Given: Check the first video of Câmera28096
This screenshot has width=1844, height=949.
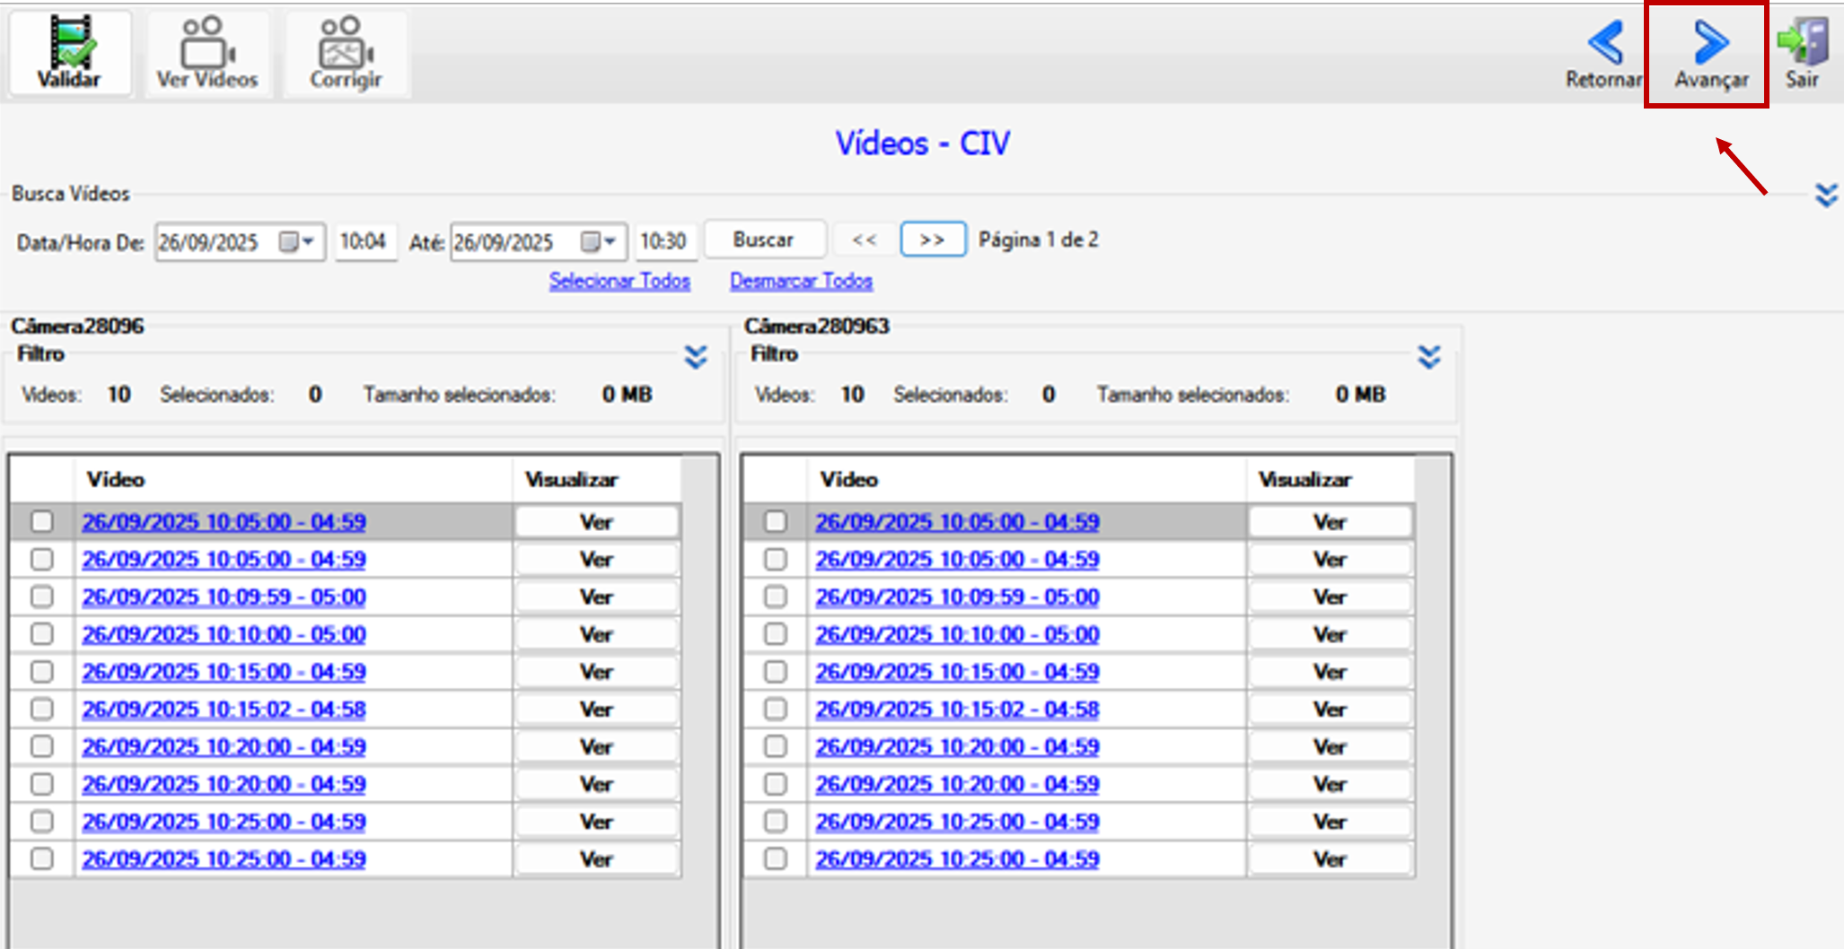Looking at the screenshot, I should (42, 521).
